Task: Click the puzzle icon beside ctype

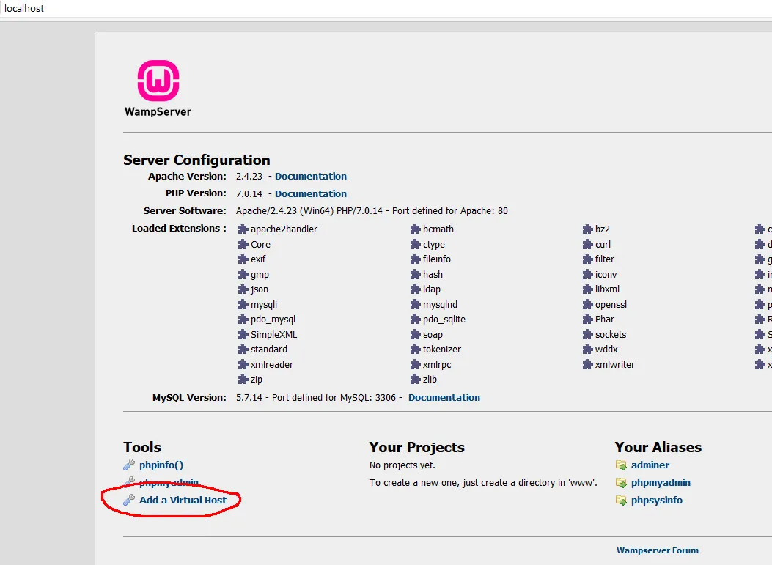Action: click(415, 244)
